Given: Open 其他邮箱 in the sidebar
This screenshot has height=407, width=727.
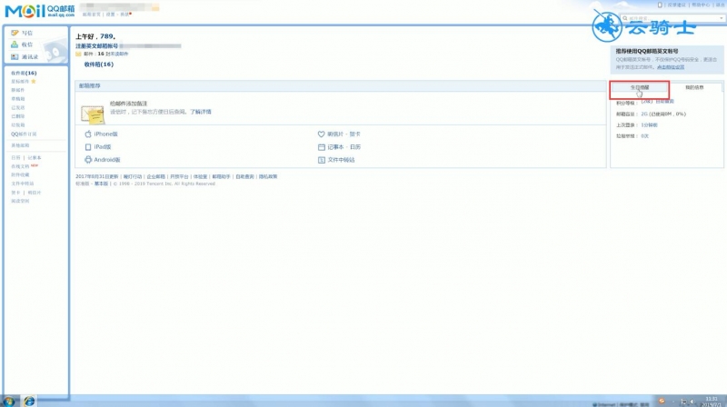Looking at the screenshot, I should (20, 145).
